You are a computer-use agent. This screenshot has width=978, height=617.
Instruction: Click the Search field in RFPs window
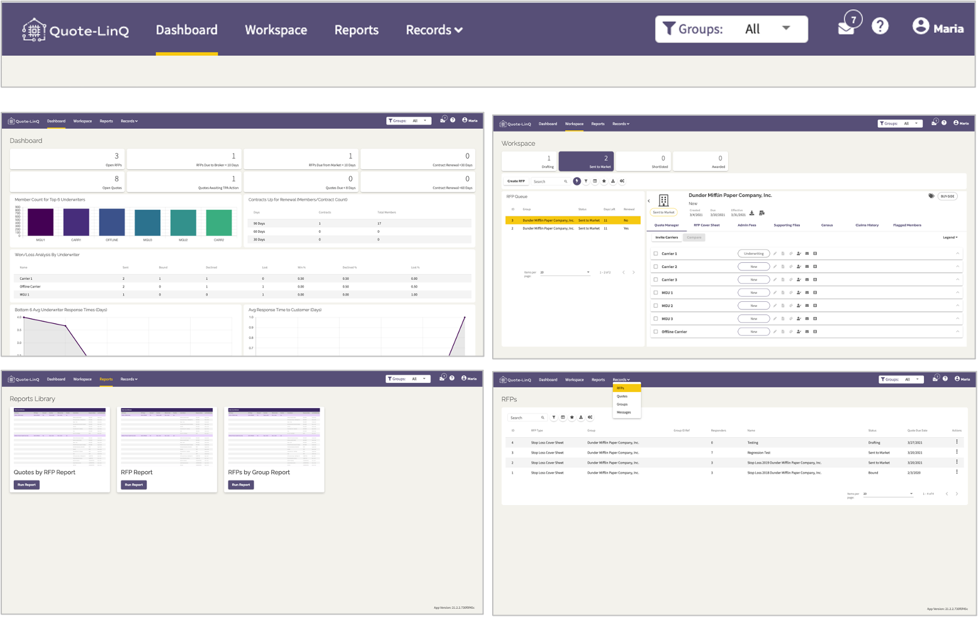point(527,418)
